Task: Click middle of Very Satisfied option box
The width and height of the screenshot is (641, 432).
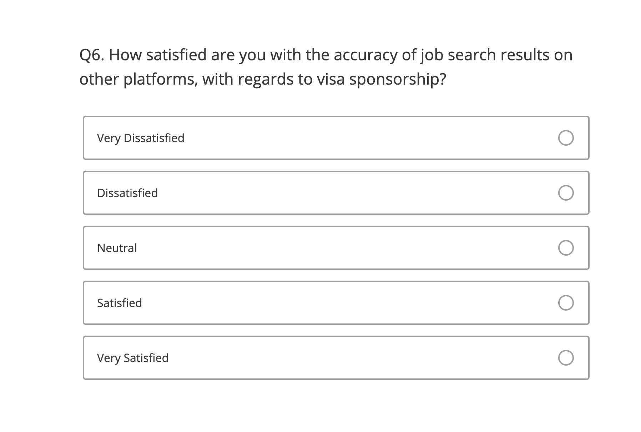Action: [x=336, y=358]
